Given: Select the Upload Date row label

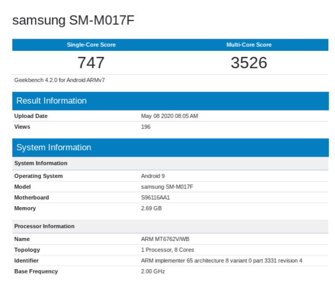Looking at the screenshot, I should 31,116.
